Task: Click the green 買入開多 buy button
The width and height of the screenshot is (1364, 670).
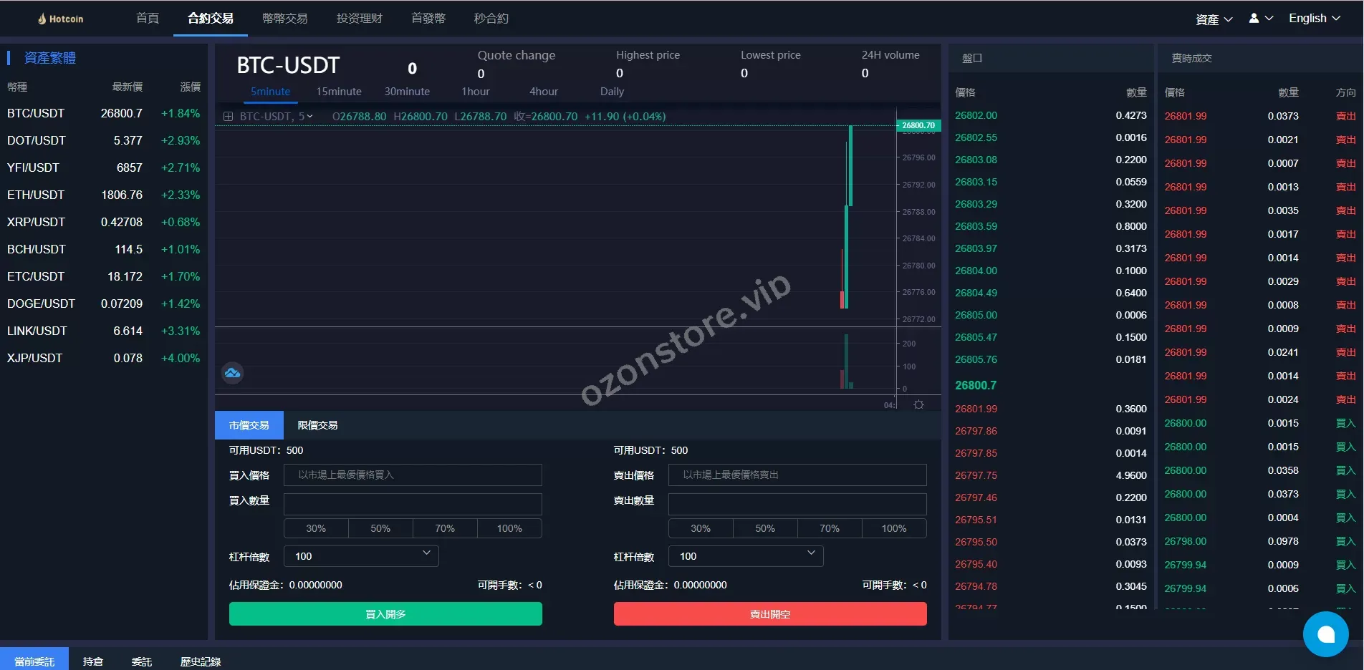Action: pyautogui.click(x=385, y=614)
